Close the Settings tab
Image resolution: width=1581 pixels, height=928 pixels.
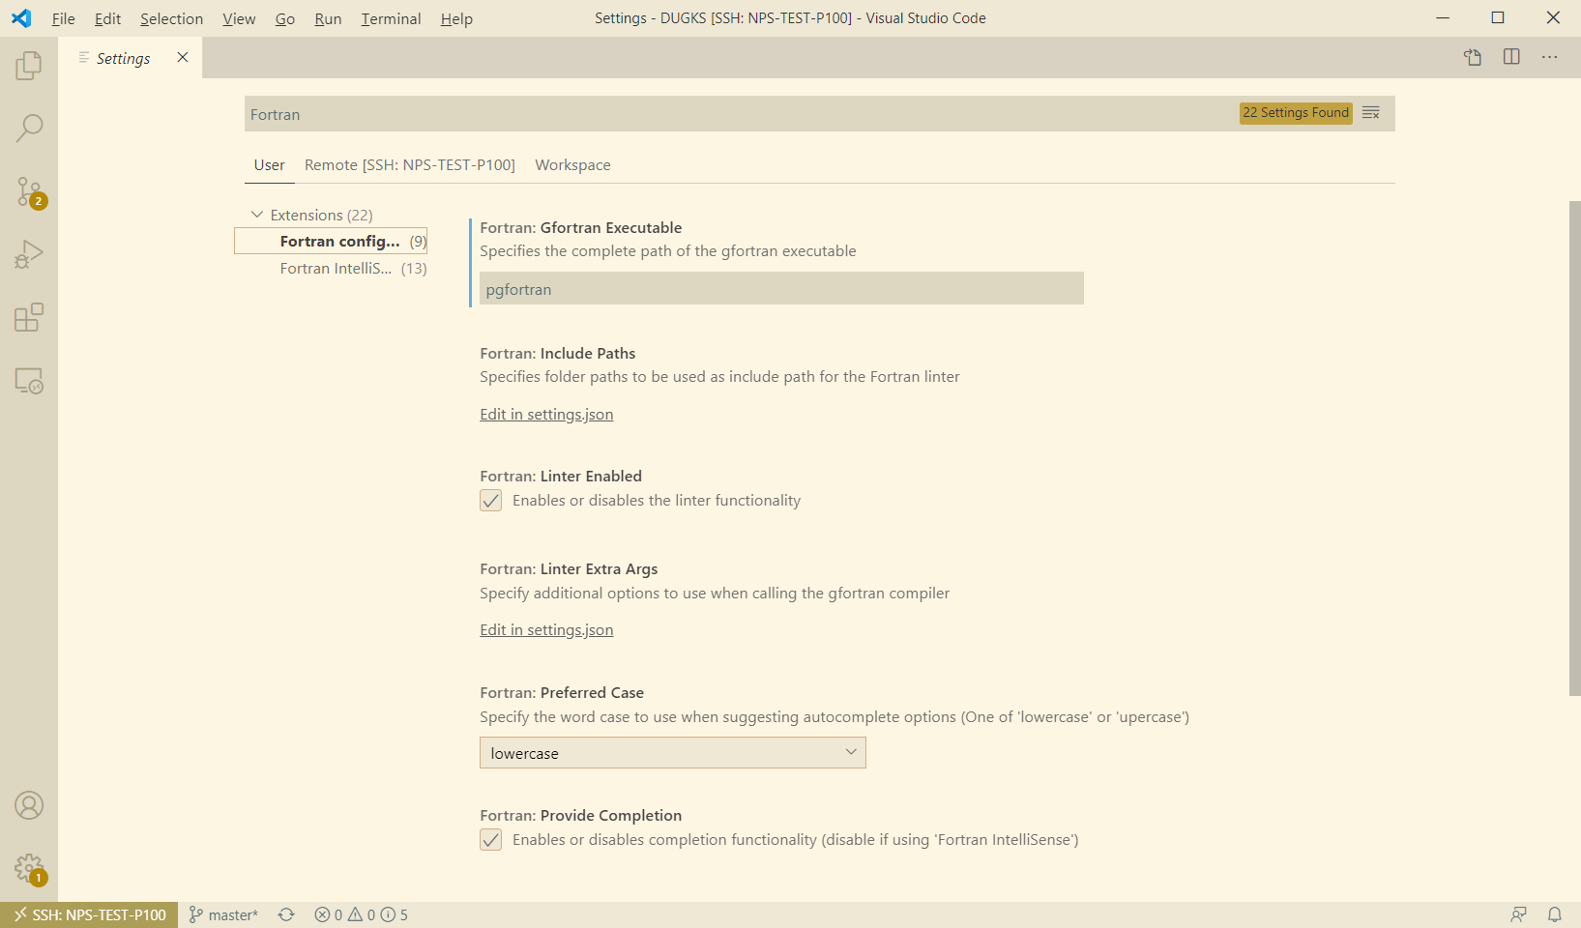pos(183,57)
